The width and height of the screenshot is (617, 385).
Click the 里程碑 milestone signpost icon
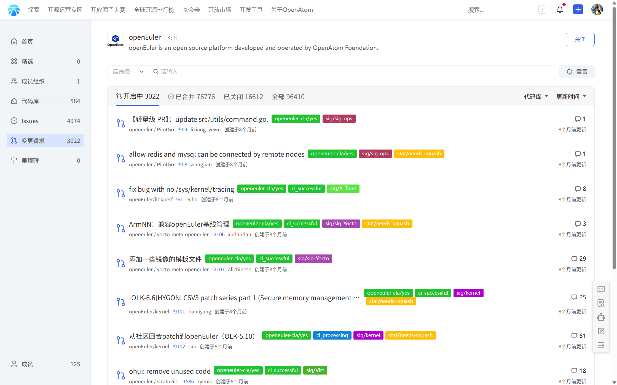pyautogui.click(x=14, y=160)
